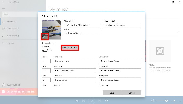
Task: Click the Find album info button
Action: click(70, 48)
